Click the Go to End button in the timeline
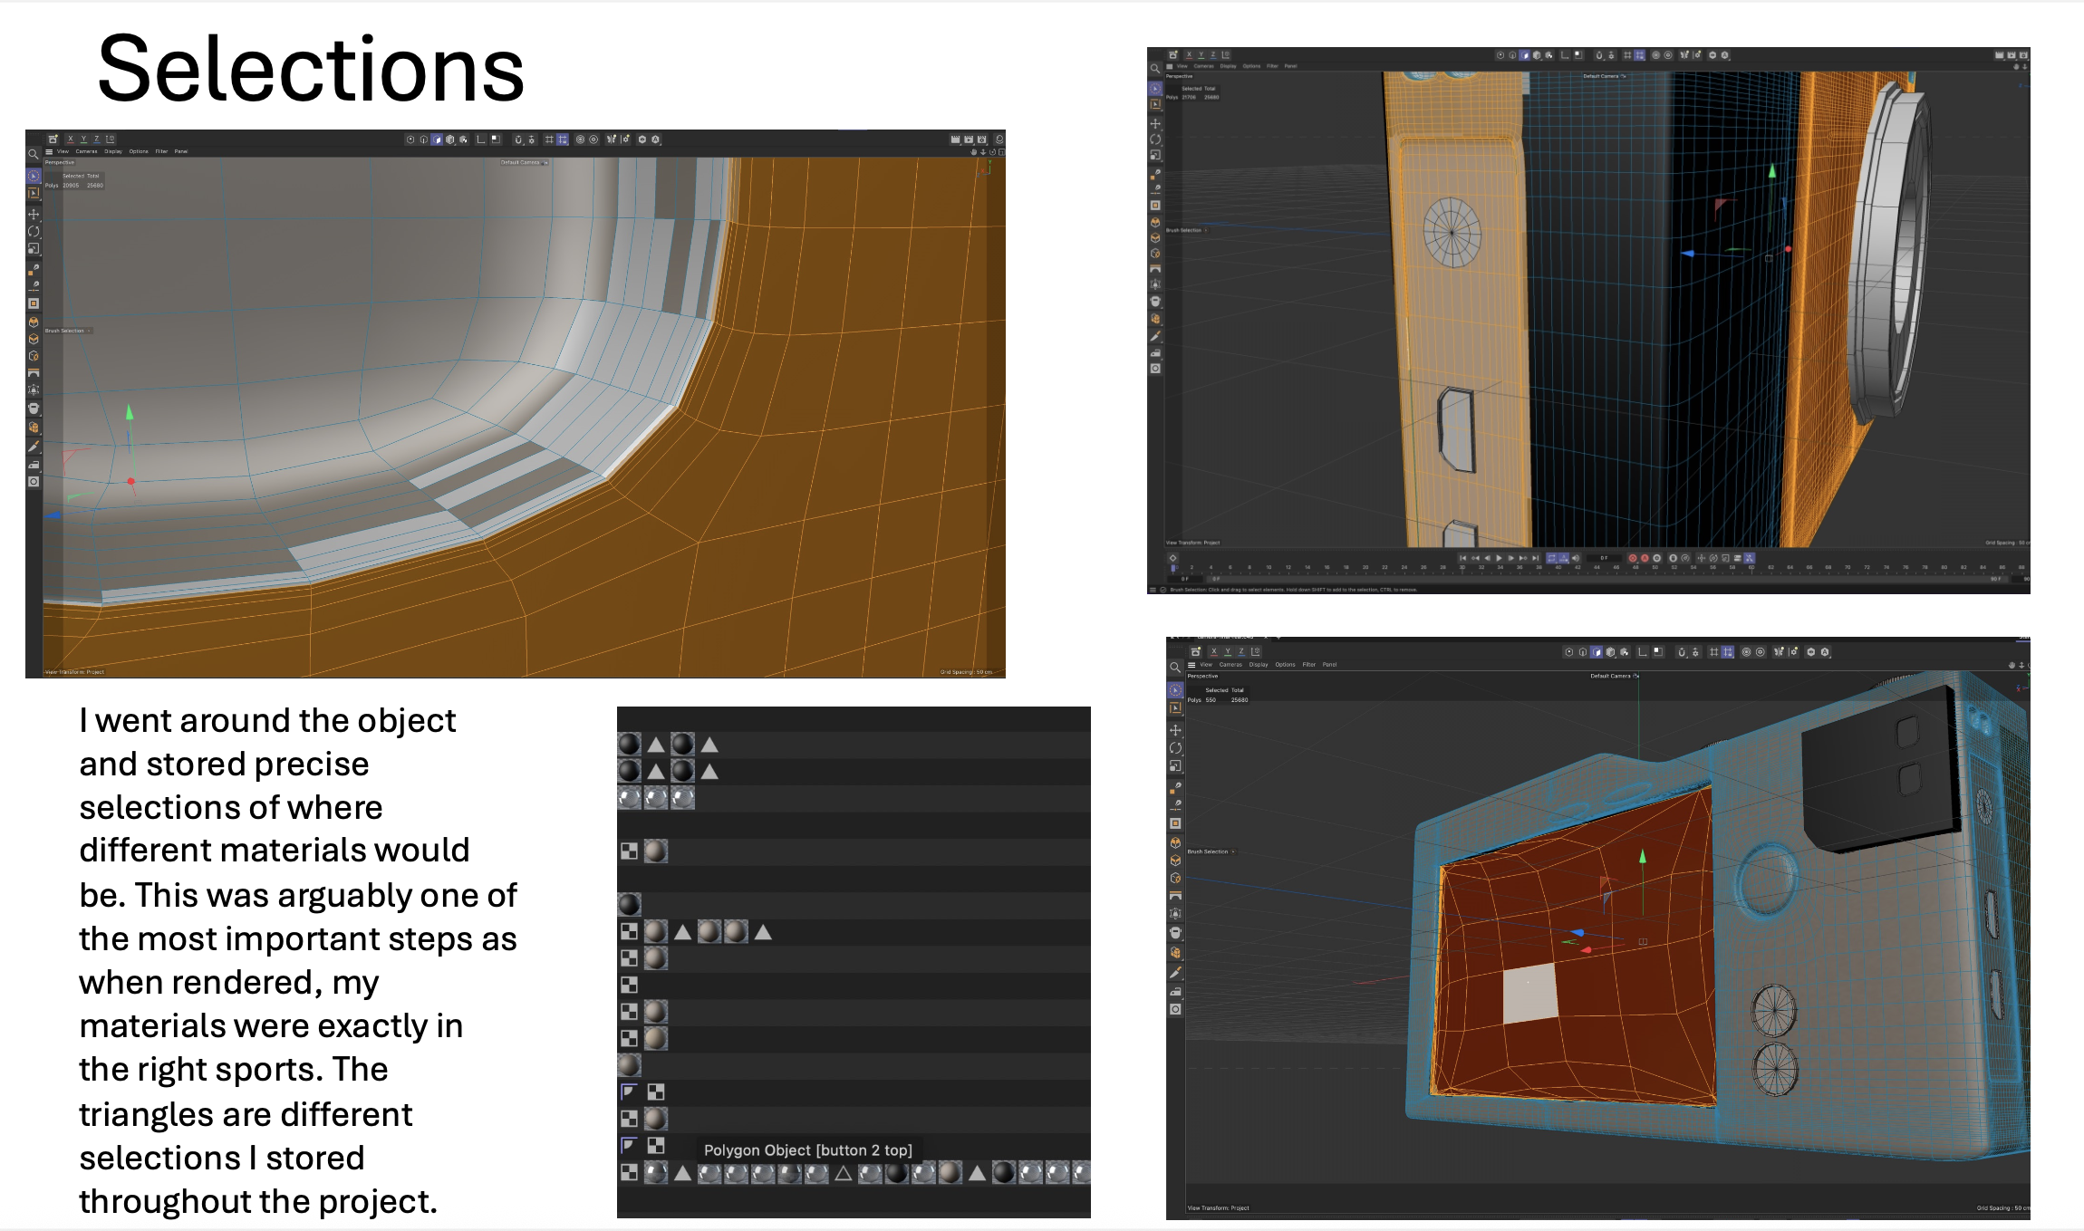The height and width of the screenshot is (1231, 2084). pyautogui.click(x=1535, y=558)
